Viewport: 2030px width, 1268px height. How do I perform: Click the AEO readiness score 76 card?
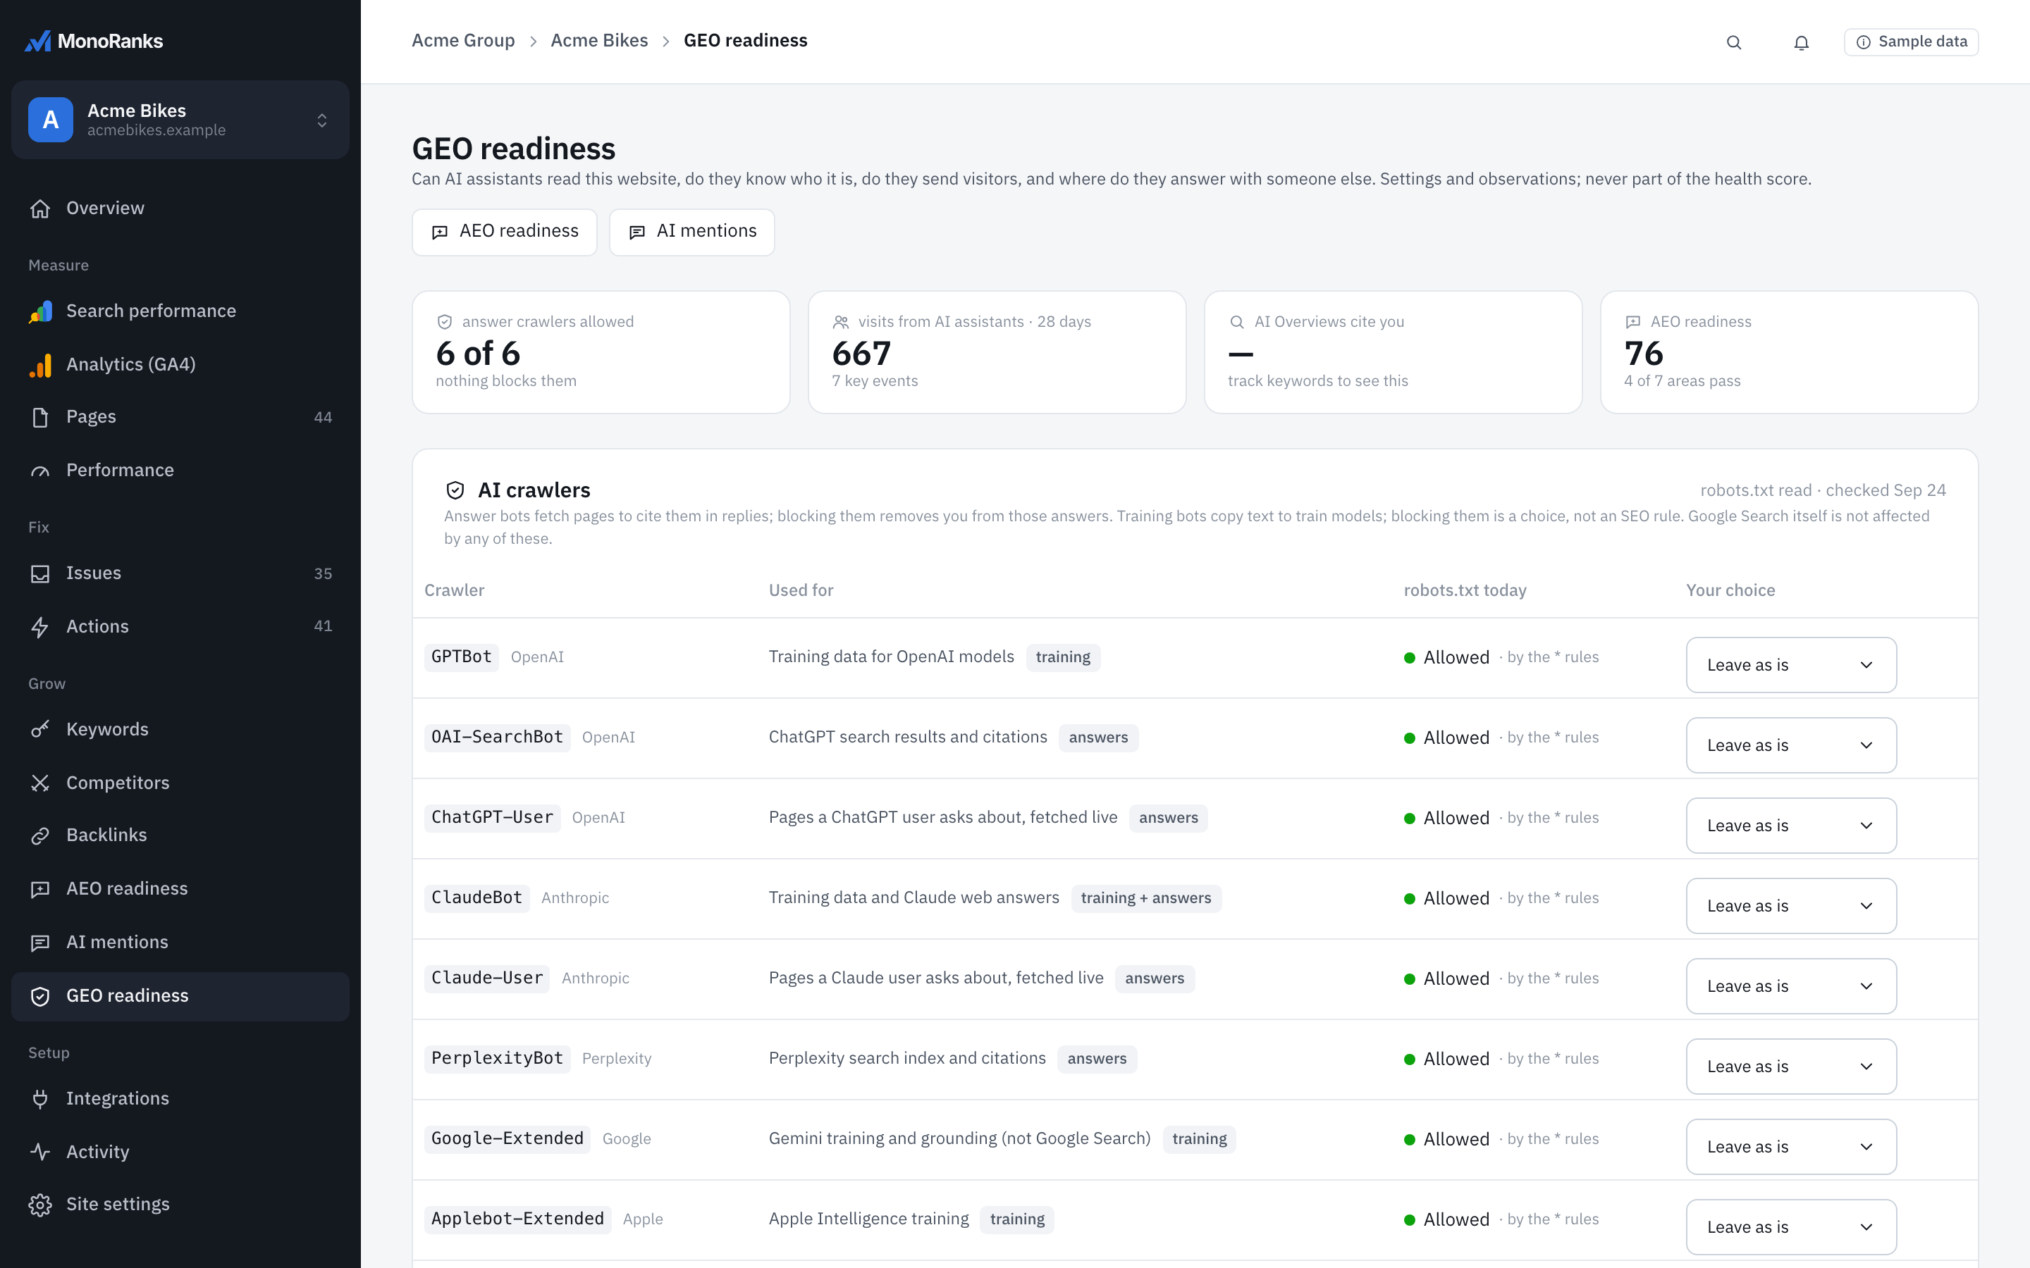1789,352
